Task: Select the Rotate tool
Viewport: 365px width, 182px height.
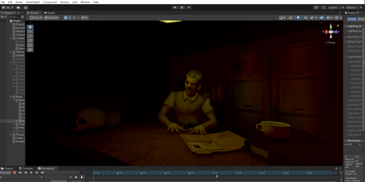Action: 30,36
